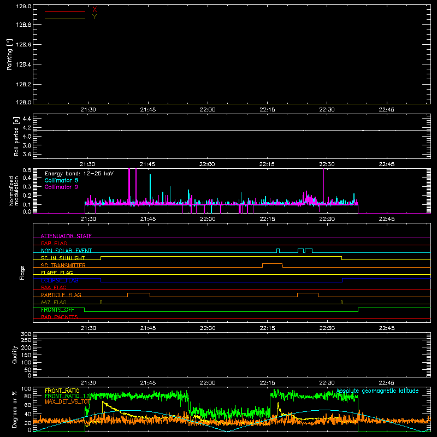Click the 22:00 time label below Roll period panel
Screen dimensions: 437x437
(207, 164)
